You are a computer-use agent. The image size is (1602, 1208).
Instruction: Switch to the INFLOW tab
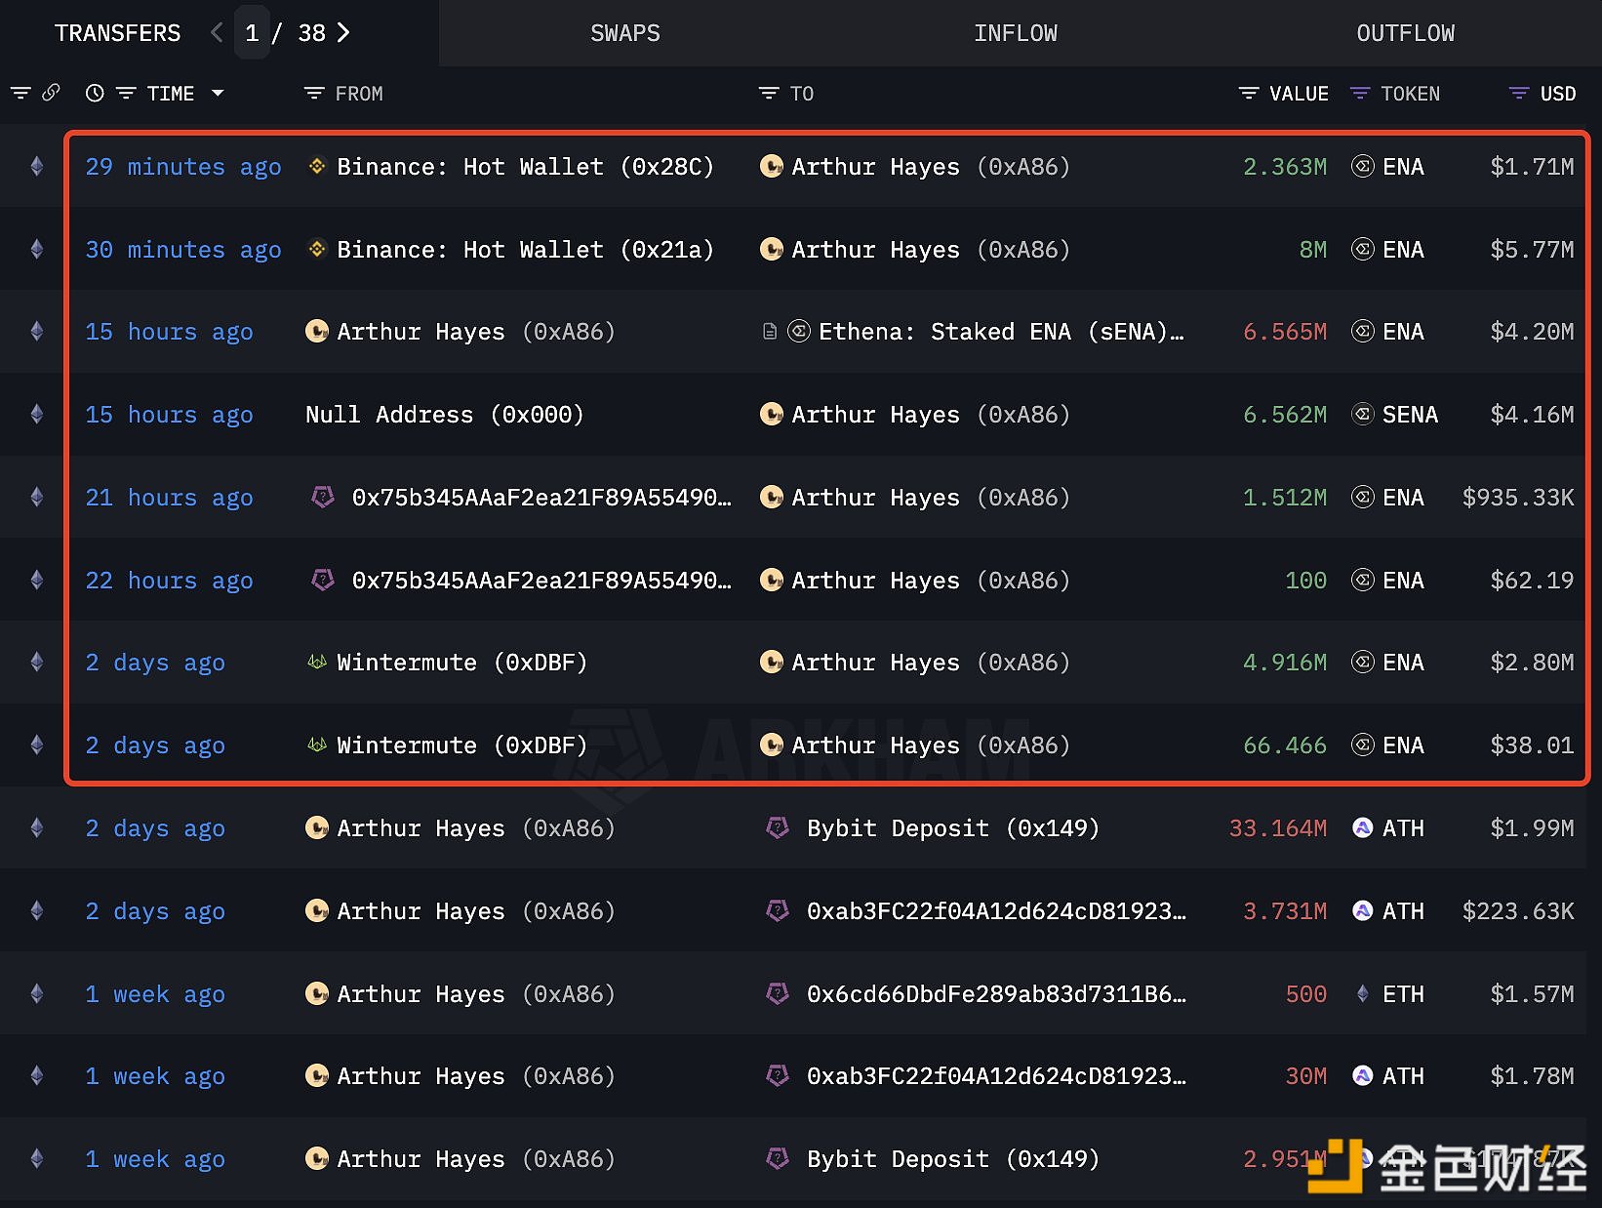(x=1015, y=33)
